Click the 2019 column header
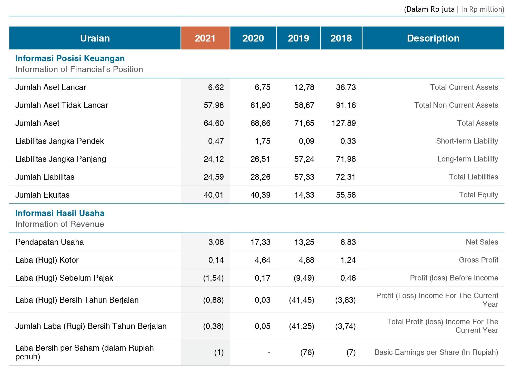The image size is (512, 374). click(298, 38)
